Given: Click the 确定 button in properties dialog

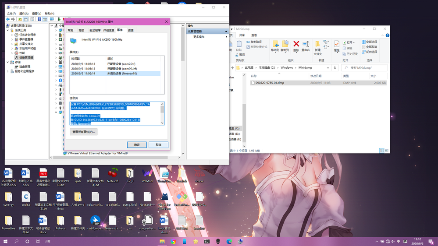Looking at the screenshot, I should pos(137,145).
